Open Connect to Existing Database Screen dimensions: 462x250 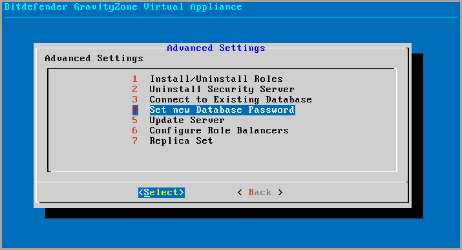pos(231,100)
